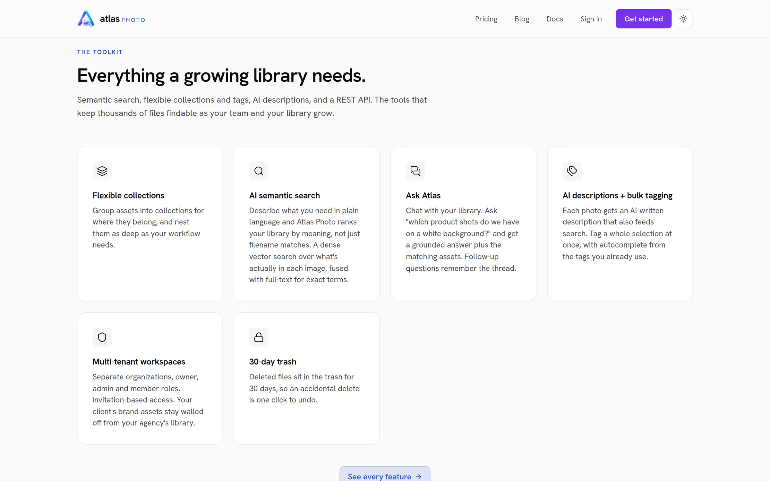Screen dimensions: 770x481
Task: Click the AI semantic search heading
Action: tap(284, 195)
